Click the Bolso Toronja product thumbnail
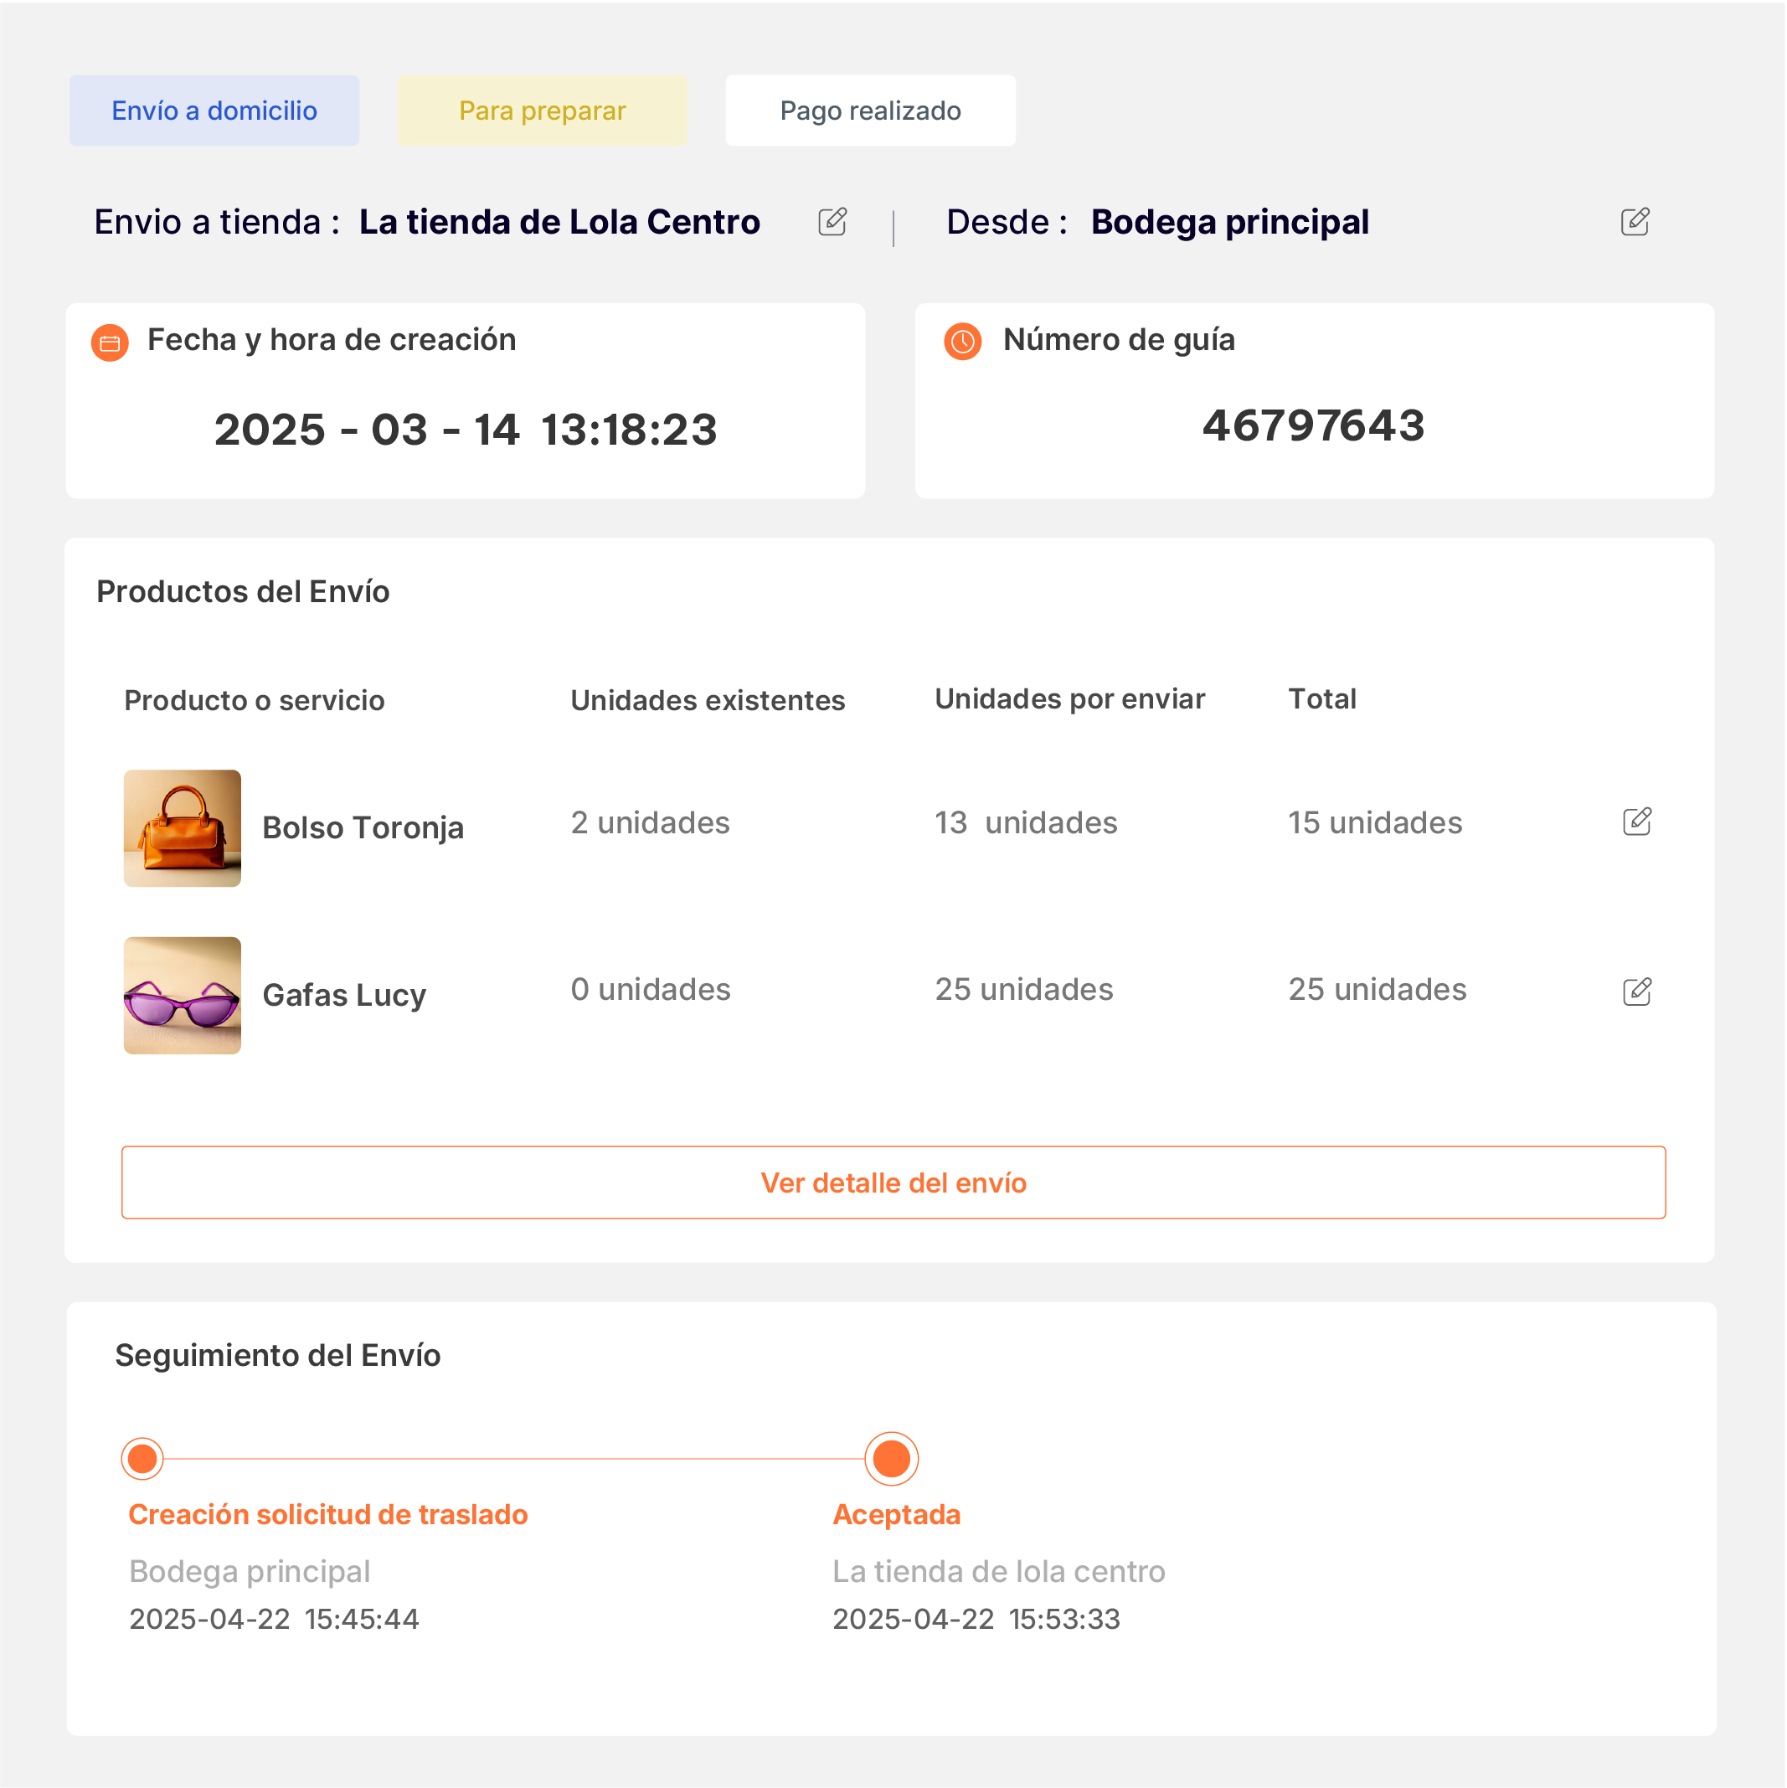Viewport: 1787px width, 1788px height. 183,828
